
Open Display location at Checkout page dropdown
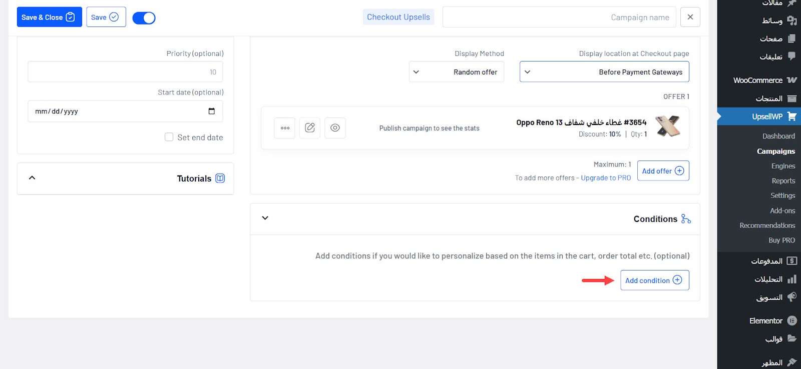604,72
